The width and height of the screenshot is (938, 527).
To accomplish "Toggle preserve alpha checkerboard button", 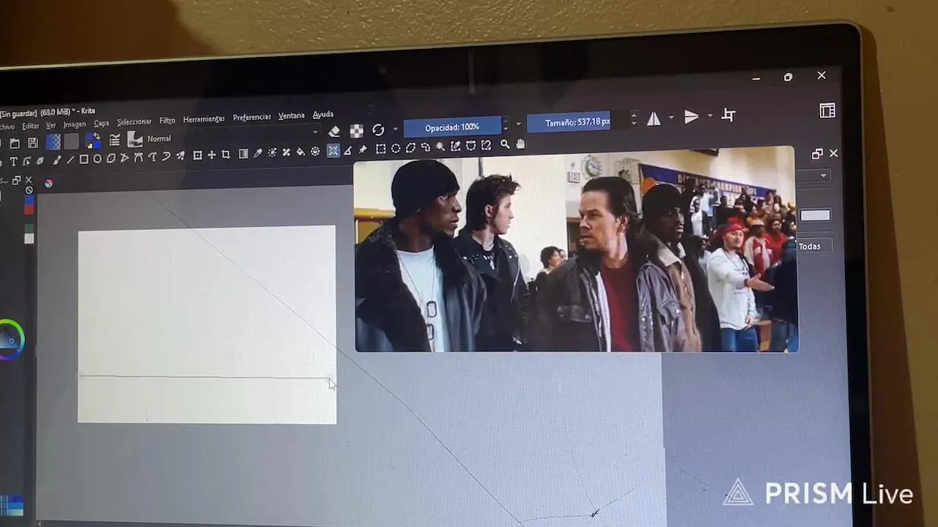I will point(356,130).
